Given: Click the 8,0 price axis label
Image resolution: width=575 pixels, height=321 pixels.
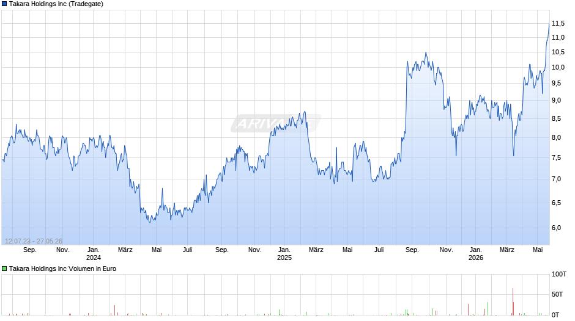Looking at the screenshot, I should click(556, 138).
